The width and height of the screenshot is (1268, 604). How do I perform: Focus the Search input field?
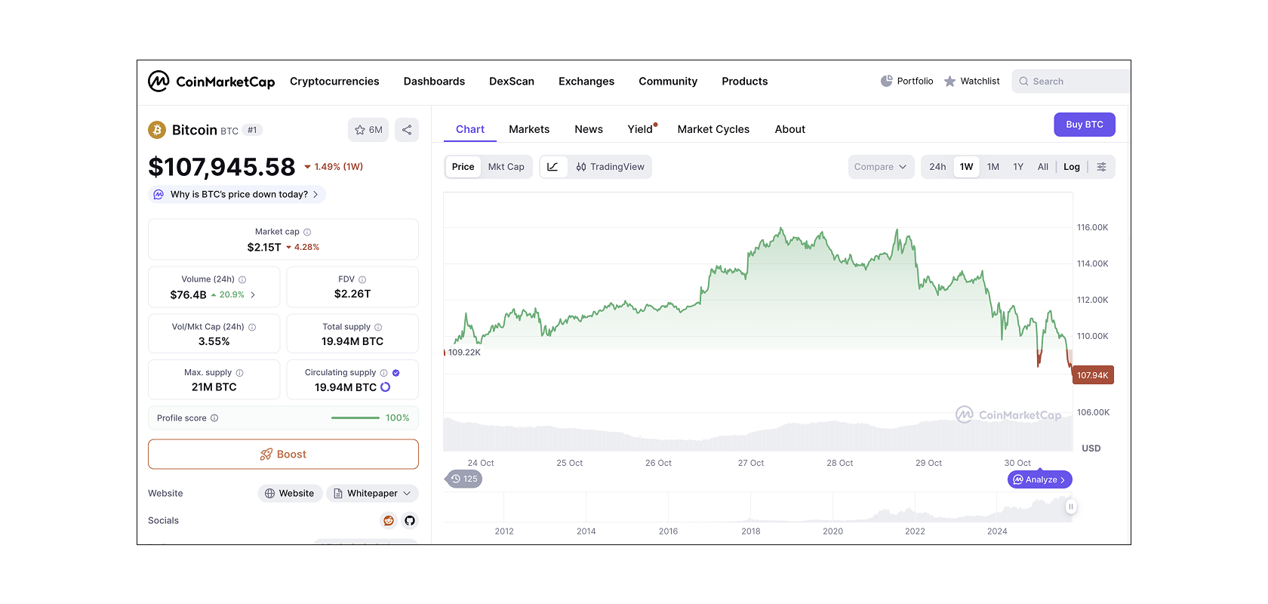pyautogui.click(x=1072, y=81)
